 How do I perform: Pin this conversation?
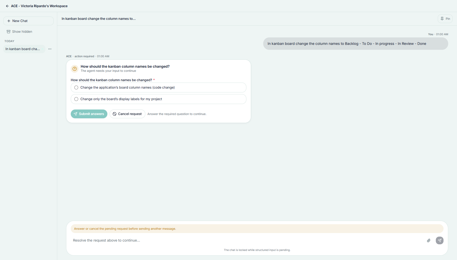tap(445, 19)
